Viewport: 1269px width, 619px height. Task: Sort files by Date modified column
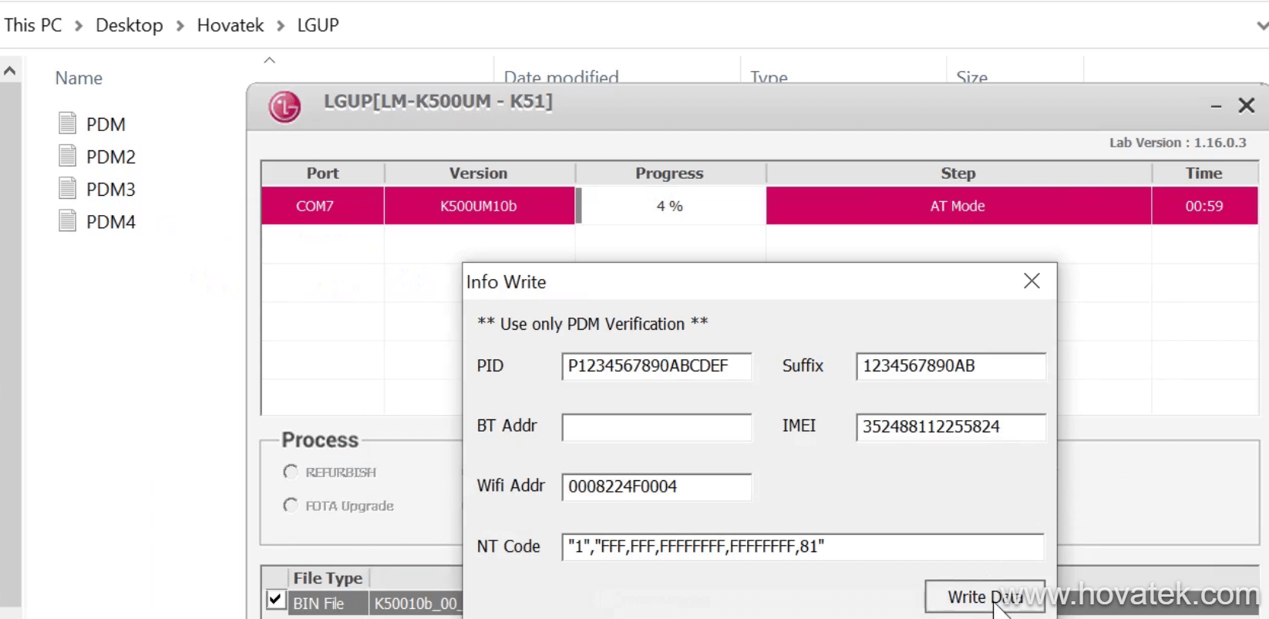click(561, 76)
